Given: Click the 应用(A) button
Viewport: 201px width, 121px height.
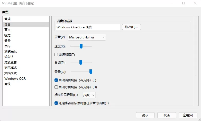Looking at the screenshot, I should click(188, 115).
